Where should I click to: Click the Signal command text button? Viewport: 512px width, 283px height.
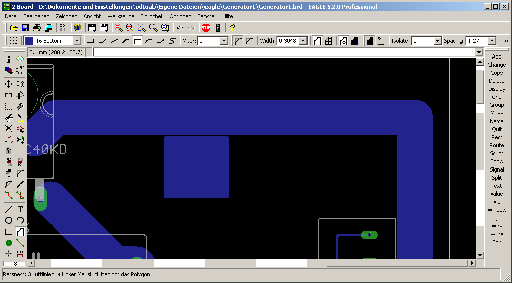[497, 169]
